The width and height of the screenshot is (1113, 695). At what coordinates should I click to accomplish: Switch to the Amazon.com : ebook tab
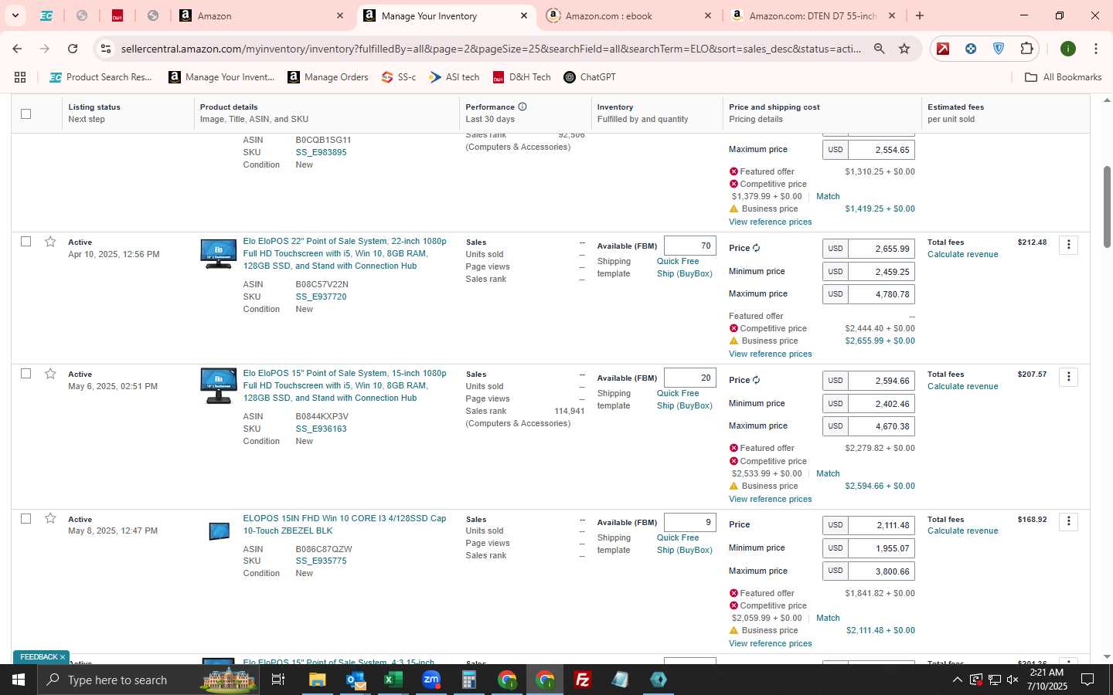(629, 15)
